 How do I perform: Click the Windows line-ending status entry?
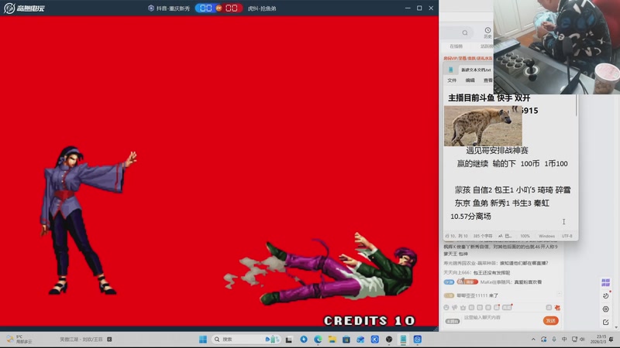point(546,236)
